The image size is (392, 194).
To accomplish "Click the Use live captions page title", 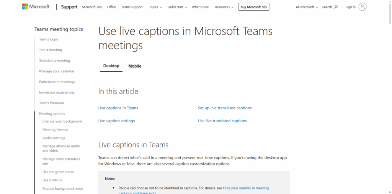I will point(185,39).
